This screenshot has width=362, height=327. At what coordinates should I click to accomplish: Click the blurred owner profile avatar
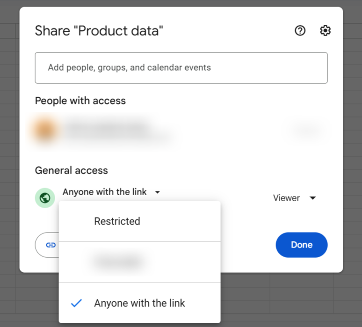[45, 130]
